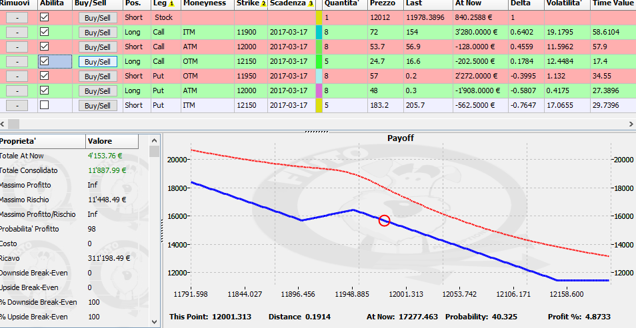Uncheck the Long Put 12000 Abilita box
This screenshot has width=636, height=328.
(44, 90)
